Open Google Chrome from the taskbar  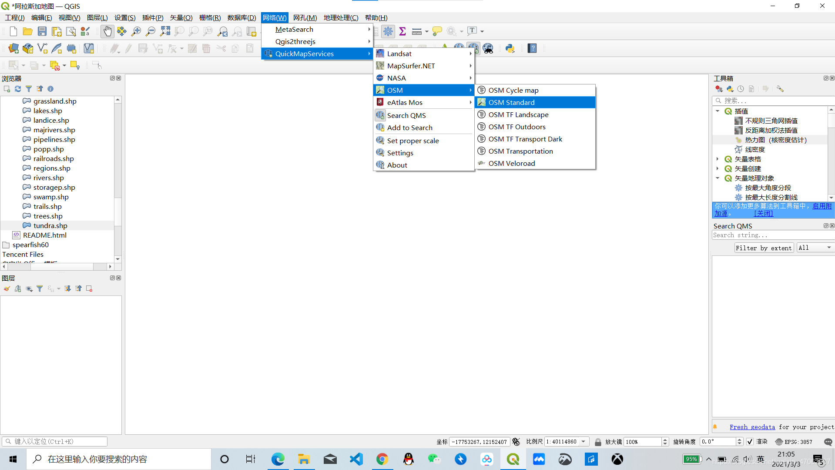(382, 459)
